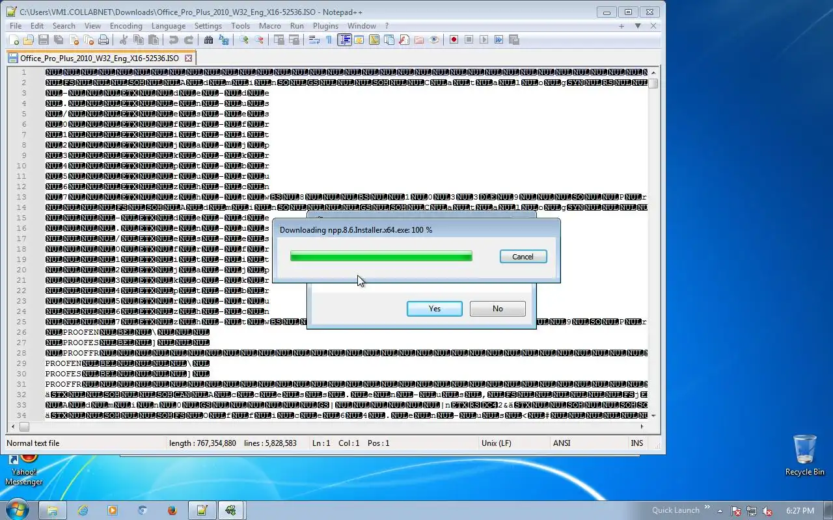Click the Save All toolbar icon
The height and width of the screenshot is (520, 833).
tap(59, 40)
